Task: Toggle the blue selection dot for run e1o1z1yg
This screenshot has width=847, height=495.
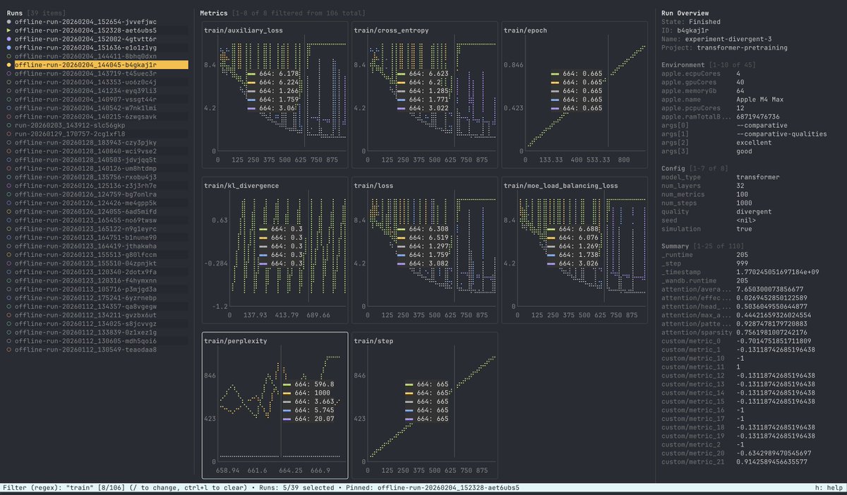Action: pyautogui.click(x=8, y=47)
